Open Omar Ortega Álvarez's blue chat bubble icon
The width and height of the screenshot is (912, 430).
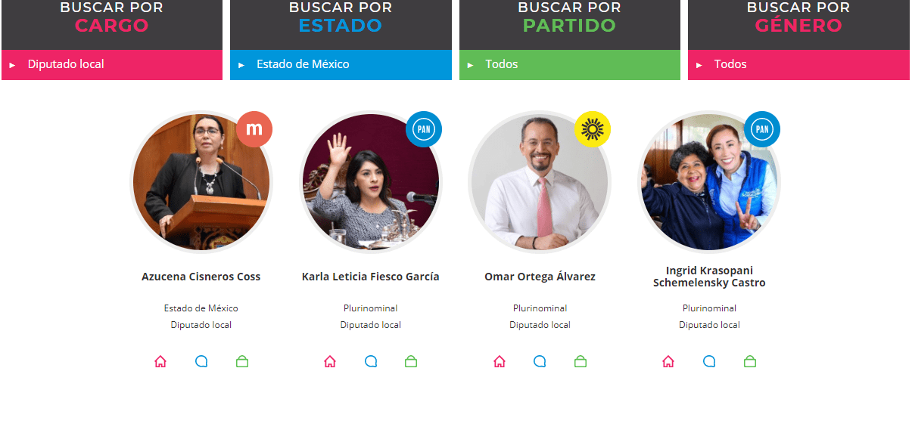click(540, 362)
